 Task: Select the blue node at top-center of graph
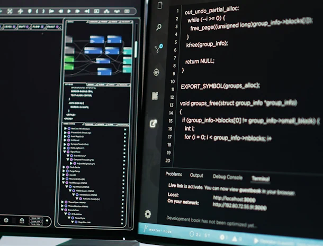point(97,39)
